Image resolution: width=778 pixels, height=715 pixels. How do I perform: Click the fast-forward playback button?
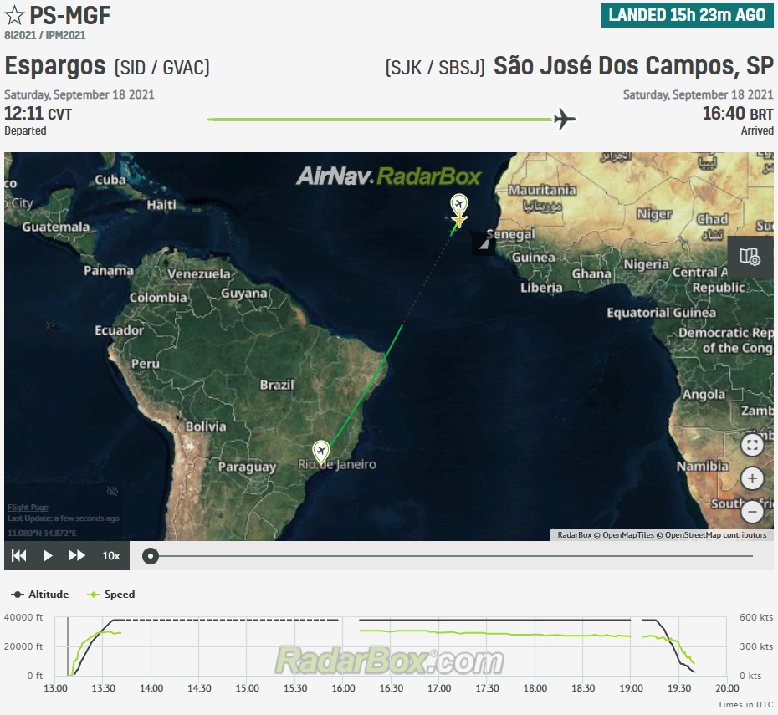76,556
